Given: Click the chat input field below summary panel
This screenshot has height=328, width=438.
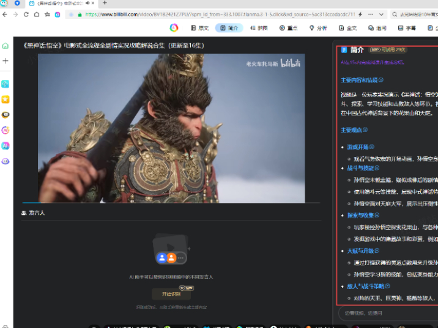Looking at the screenshot, I should pyautogui.click(x=388, y=313).
